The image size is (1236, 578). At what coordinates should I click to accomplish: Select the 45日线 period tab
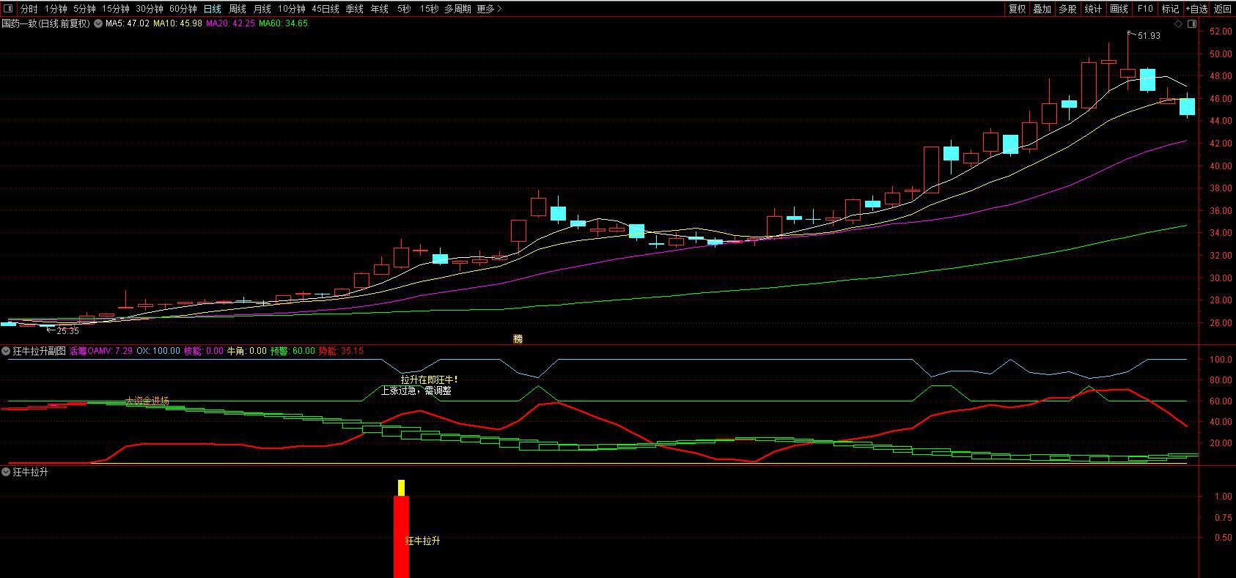[x=325, y=9]
